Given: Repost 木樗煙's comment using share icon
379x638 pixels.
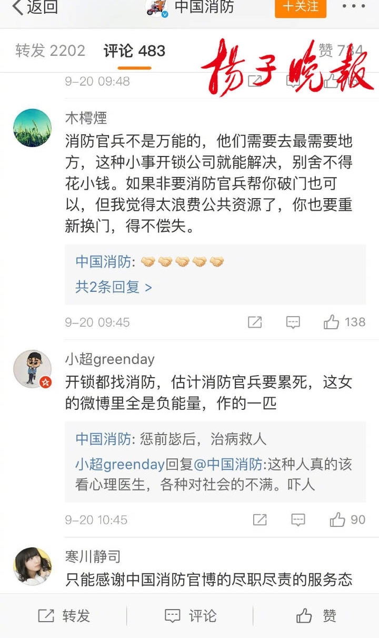Looking at the screenshot, I should tap(255, 322).
